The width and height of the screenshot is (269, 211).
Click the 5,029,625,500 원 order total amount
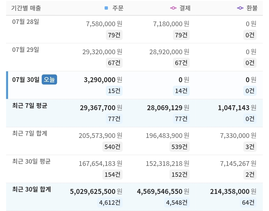(x=96, y=192)
